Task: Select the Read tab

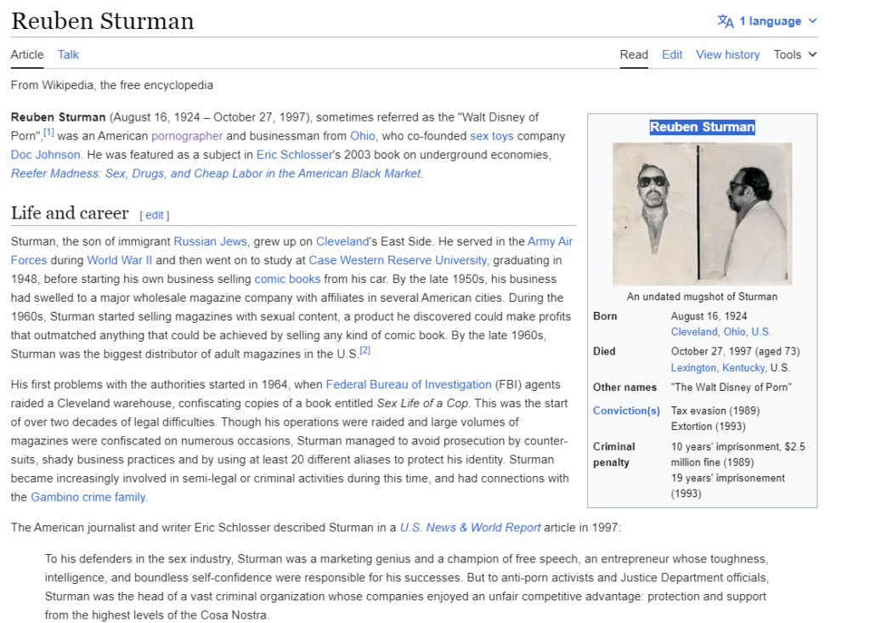Action: 634,54
